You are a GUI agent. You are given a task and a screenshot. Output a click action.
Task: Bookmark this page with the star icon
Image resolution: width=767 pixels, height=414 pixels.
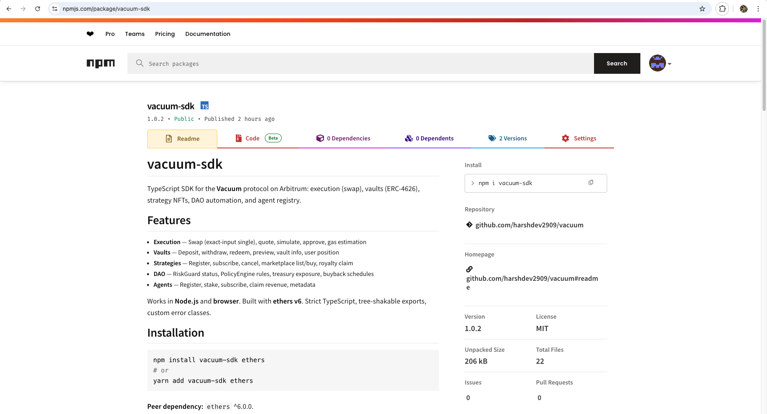(702, 9)
